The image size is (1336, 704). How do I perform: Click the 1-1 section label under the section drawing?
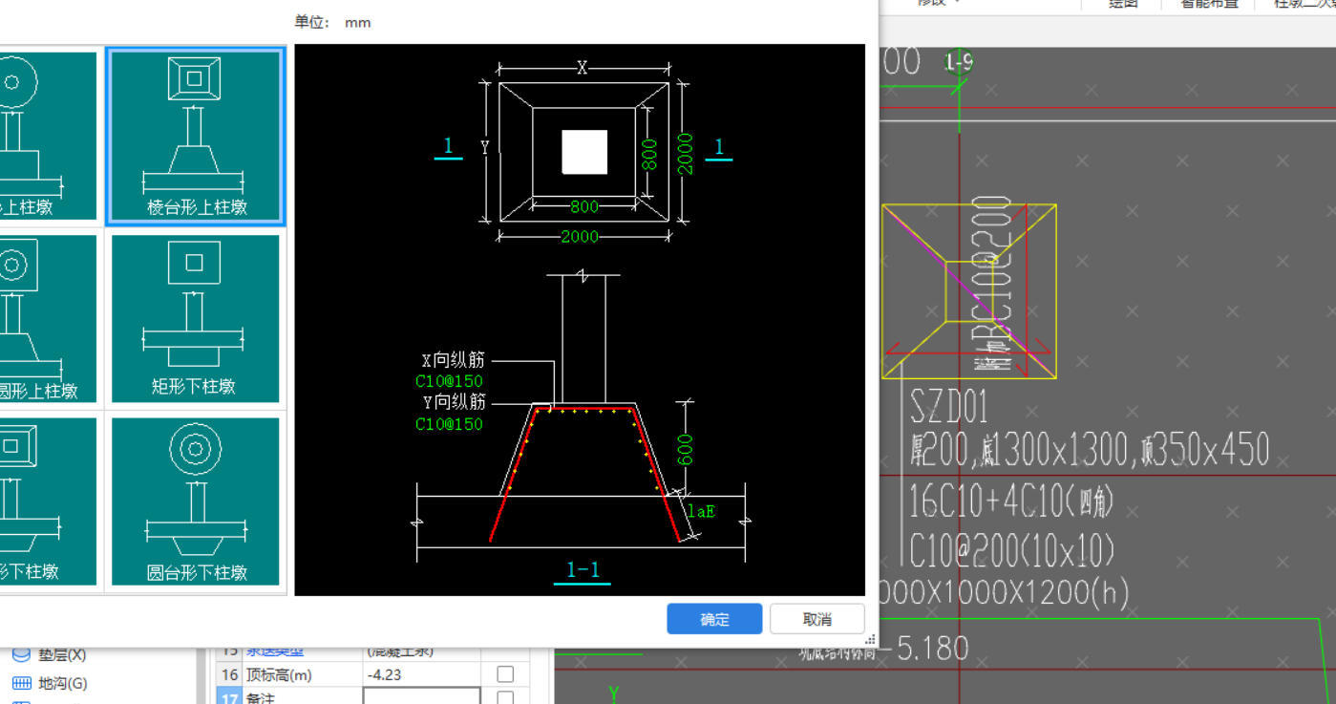click(583, 570)
